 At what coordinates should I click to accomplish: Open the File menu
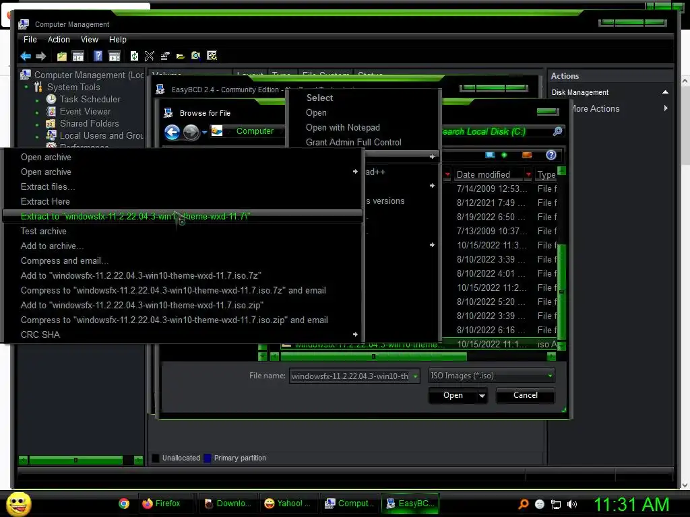[30, 40]
